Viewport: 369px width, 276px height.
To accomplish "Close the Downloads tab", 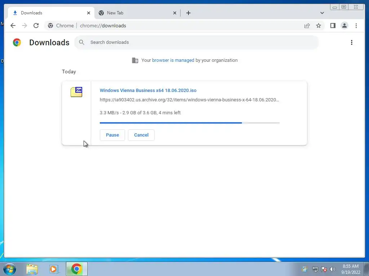I will point(89,13).
